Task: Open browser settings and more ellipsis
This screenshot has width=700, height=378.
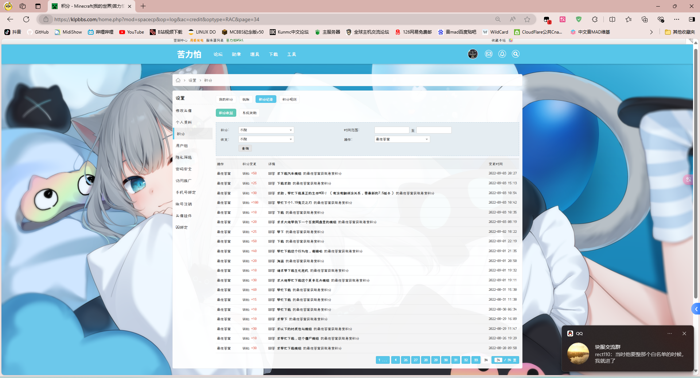Action: click(x=677, y=19)
